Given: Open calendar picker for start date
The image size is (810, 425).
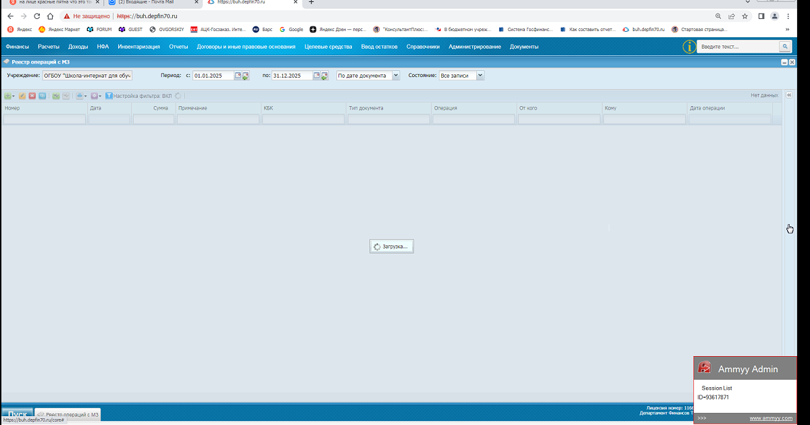Looking at the screenshot, I should coord(238,76).
